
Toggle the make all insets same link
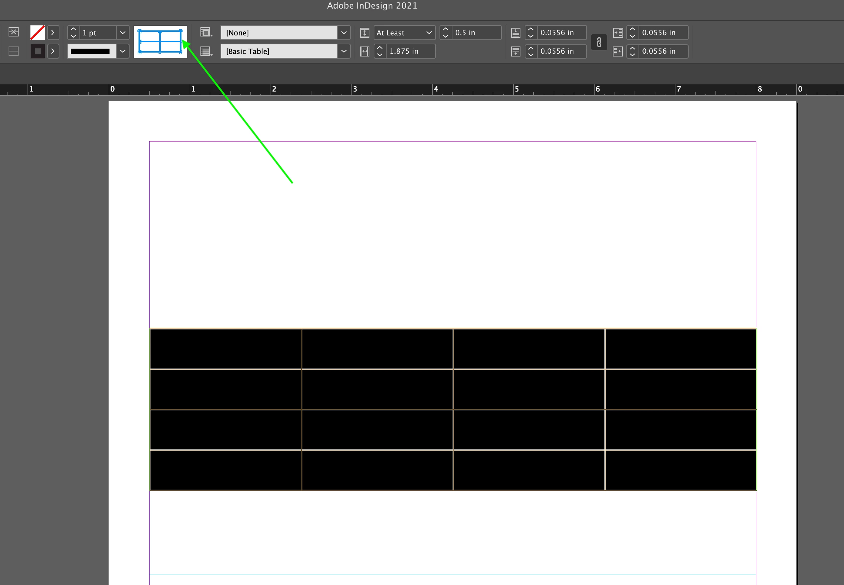point(599,42)
